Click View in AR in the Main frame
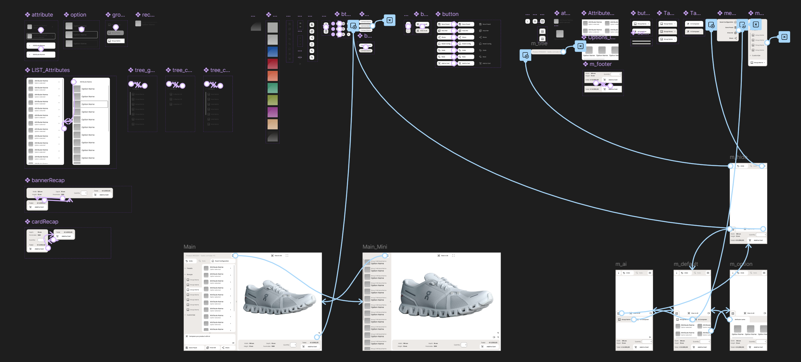801x362 pixels. [x=276, y=256]
